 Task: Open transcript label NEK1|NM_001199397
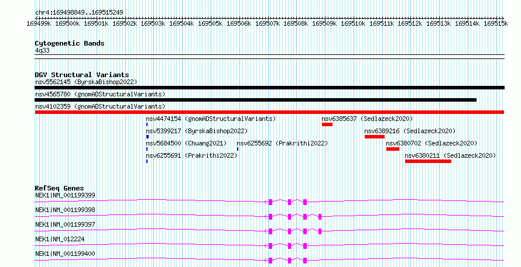tap(65, 224)
